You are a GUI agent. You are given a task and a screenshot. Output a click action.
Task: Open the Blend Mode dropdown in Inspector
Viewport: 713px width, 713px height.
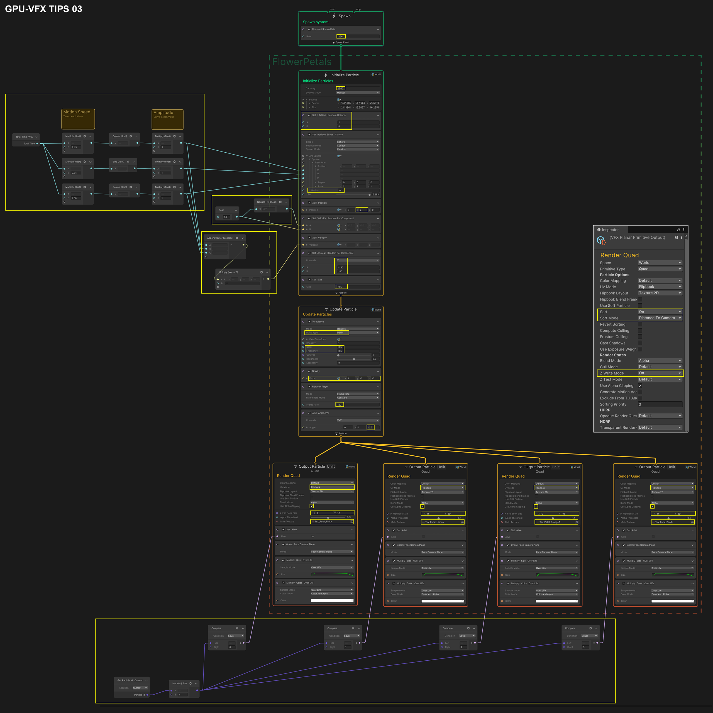coord(660,361)
